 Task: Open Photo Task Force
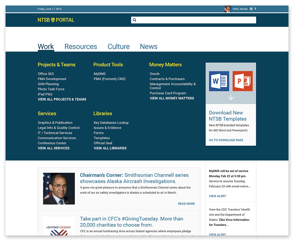point(51,89)
